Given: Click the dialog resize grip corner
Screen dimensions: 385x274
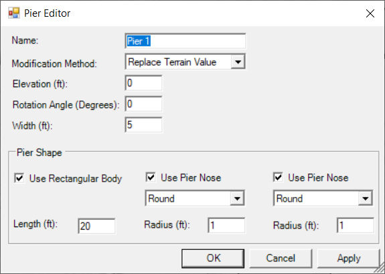Looking at the screenshot, I should coord(380,269).
